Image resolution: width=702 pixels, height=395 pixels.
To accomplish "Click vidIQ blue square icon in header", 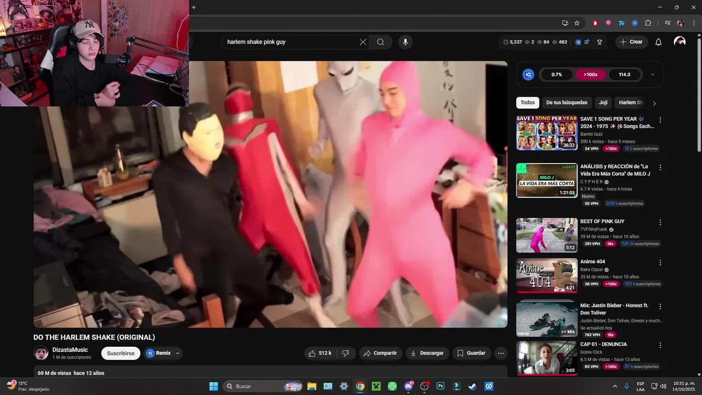I will click(578, 42).
